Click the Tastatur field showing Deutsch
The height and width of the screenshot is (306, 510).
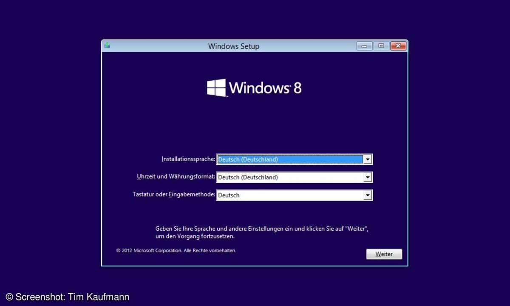[x=294, y=195]
